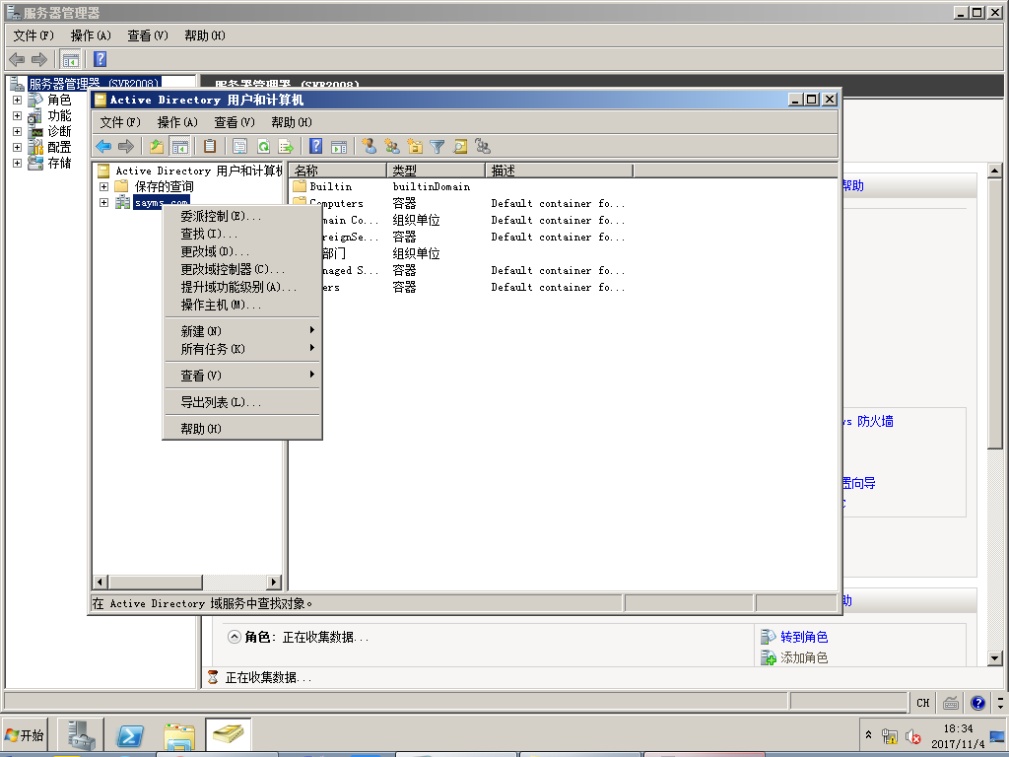
Task: Click the filter funnel icon
Action: coord(437,147)
